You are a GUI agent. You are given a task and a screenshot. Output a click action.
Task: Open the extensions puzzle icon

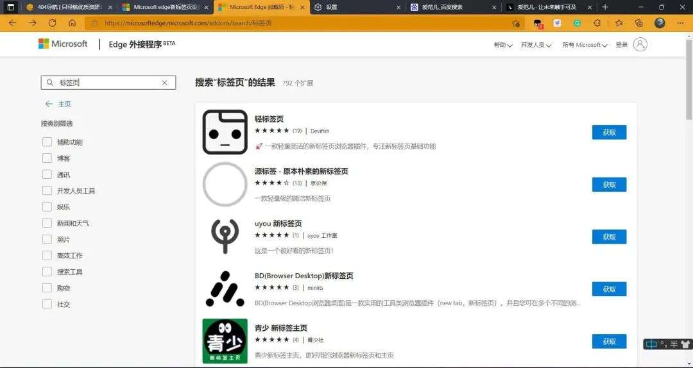597,24
